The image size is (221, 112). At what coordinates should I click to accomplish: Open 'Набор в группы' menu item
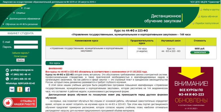click(211, 10)
